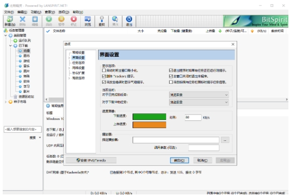
Task: Click the green down-arrow column header icon
Action: 220,31
